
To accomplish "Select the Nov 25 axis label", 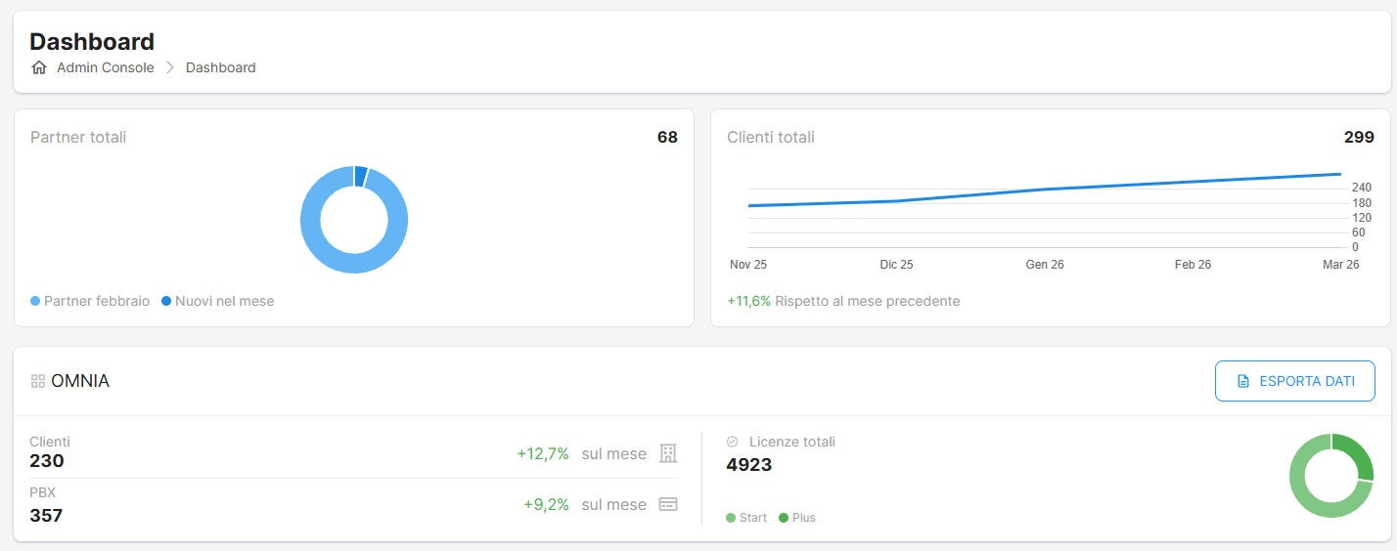I will [748, 265].
